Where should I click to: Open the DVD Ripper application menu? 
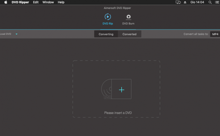20,2
